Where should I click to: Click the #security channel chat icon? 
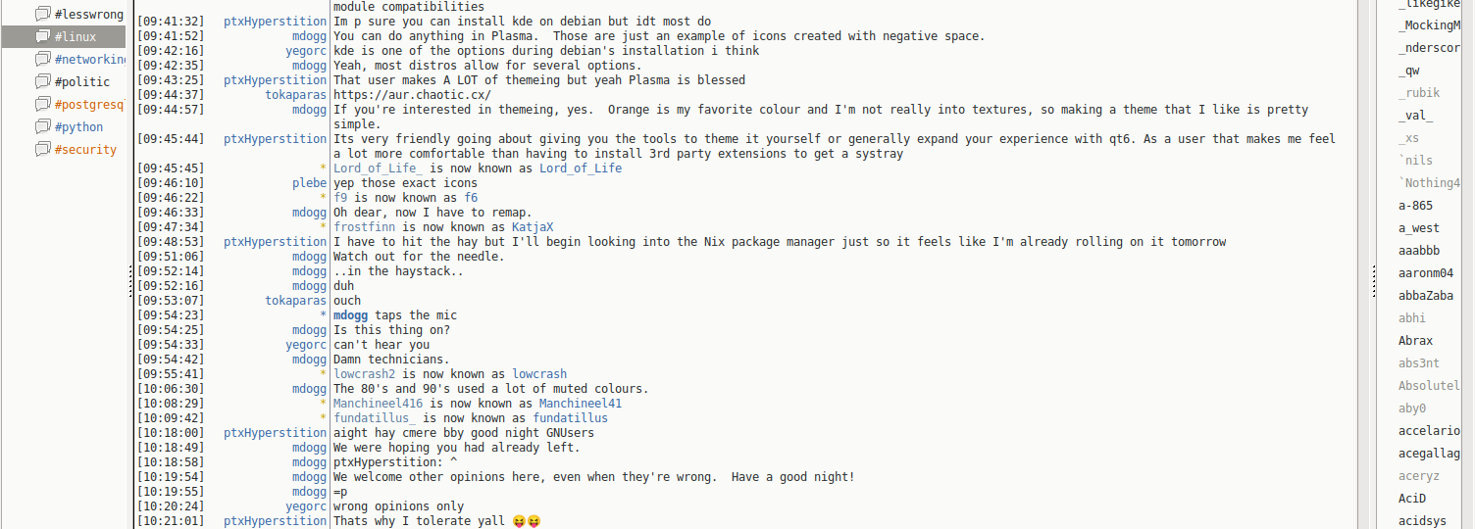(42, 150)
